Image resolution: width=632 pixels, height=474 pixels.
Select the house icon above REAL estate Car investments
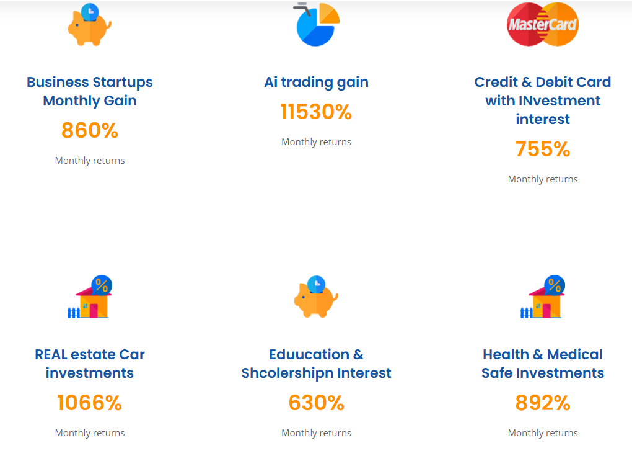[x=90, y=297]
